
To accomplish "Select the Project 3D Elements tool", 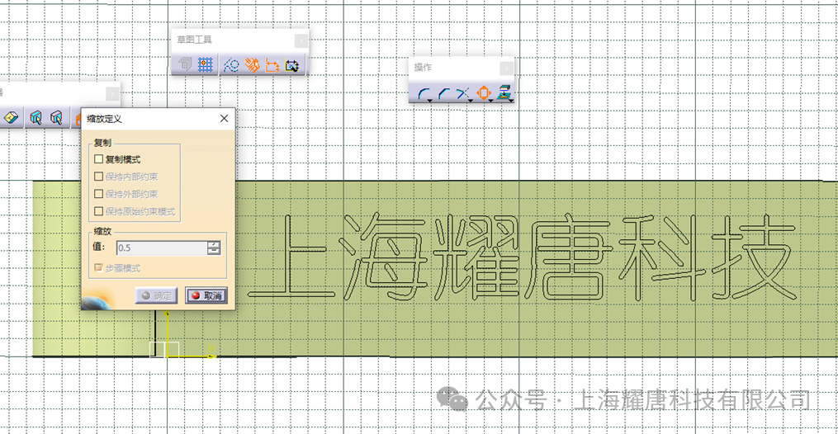I will [x=504, y=93].
